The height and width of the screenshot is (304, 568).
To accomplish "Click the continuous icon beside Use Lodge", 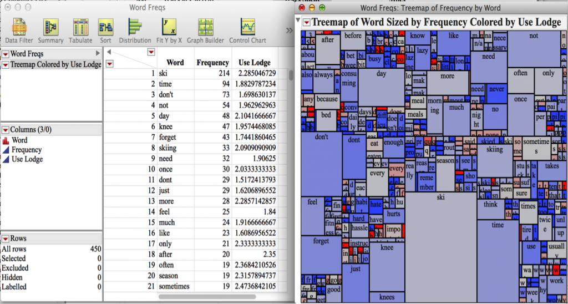I will click(x=6, y=159).
